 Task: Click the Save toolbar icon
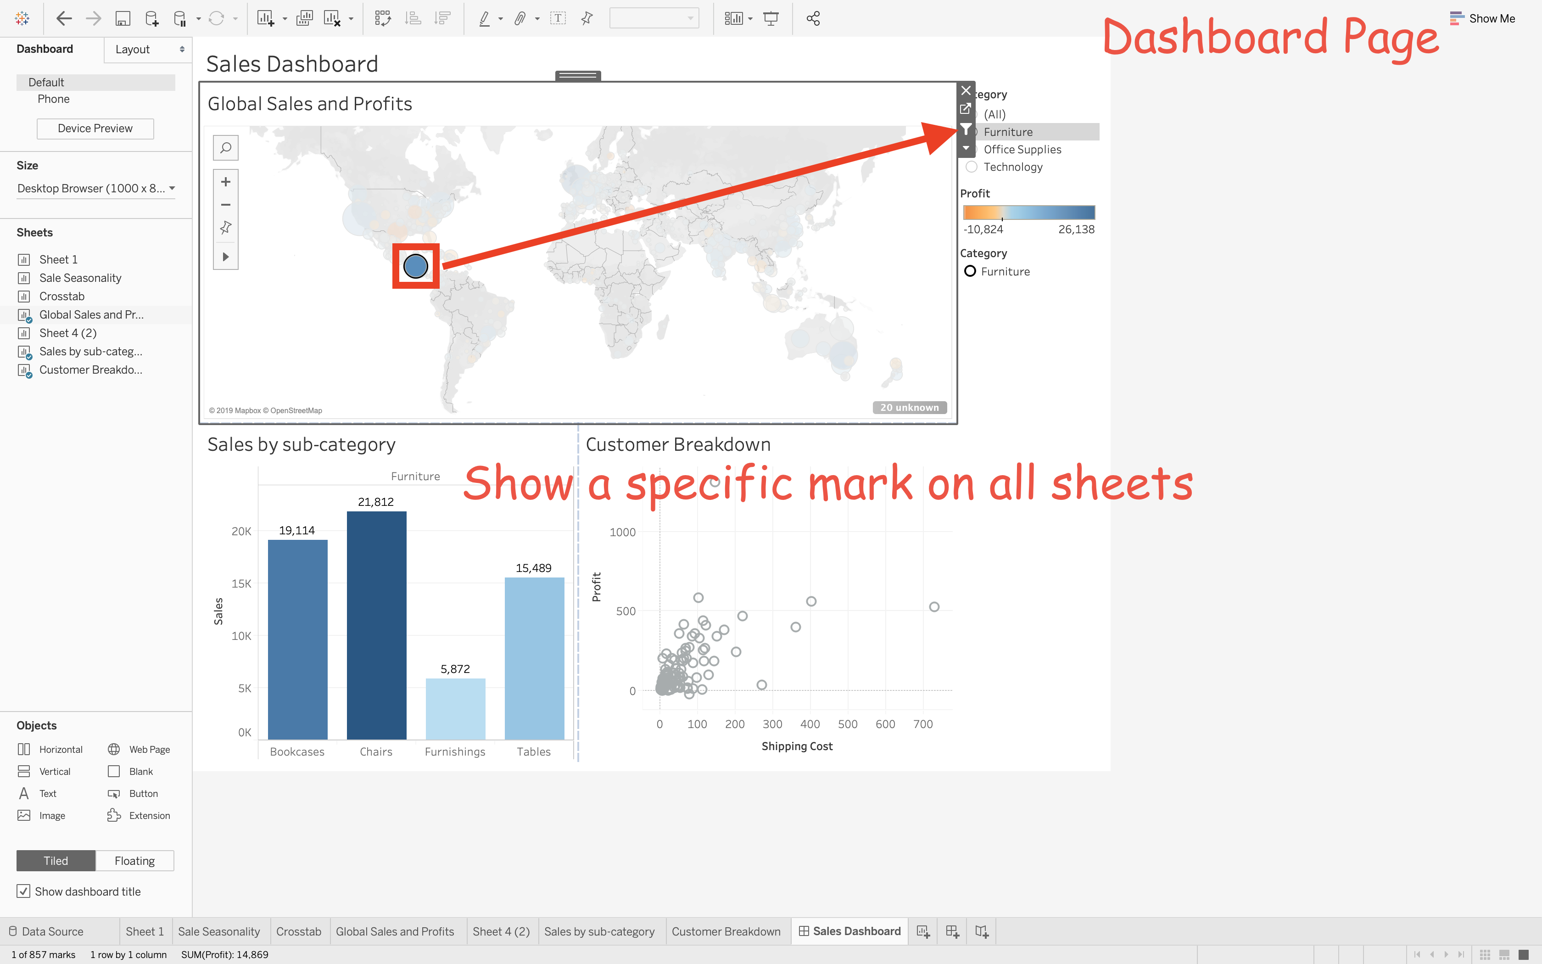(x=123, y=18)
